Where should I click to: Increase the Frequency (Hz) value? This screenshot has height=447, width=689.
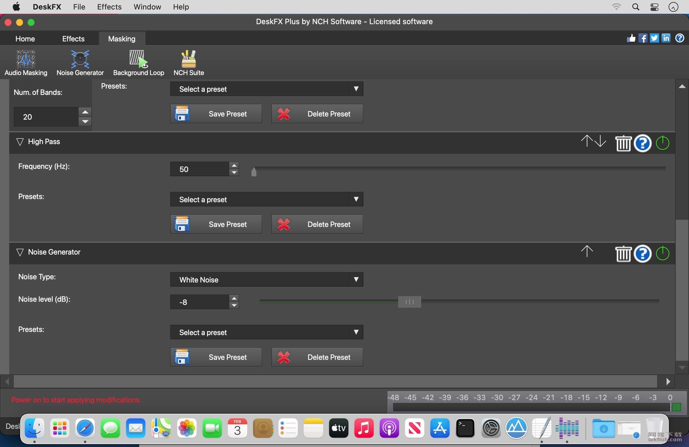click(x=234, y=165)
